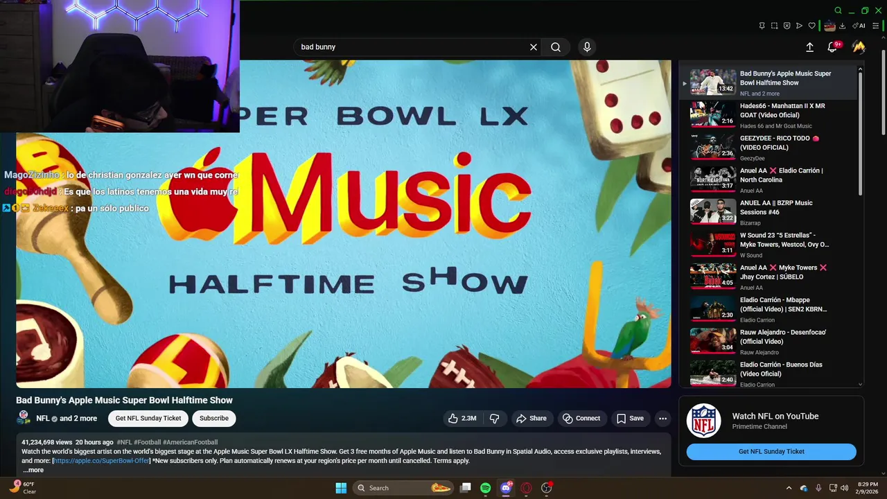
Task: Click blue Get NFL Sunday Ticket banner button
Action: (771, 451)
